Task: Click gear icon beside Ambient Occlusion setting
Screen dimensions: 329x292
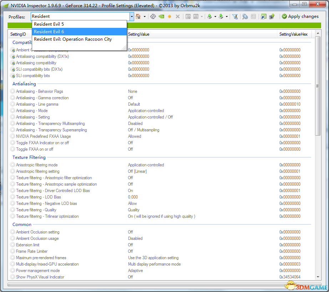Action: (13, 232)
